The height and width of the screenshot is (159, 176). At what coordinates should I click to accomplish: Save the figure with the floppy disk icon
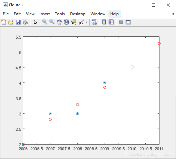[18, 22]
